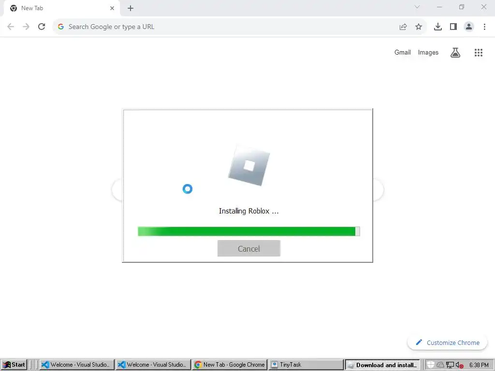Close the New Tab tab

[112, 8]
